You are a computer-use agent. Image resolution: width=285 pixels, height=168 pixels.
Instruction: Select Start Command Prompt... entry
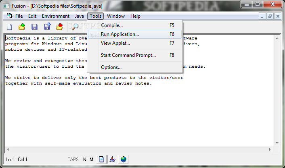click(x=135, y=55)
